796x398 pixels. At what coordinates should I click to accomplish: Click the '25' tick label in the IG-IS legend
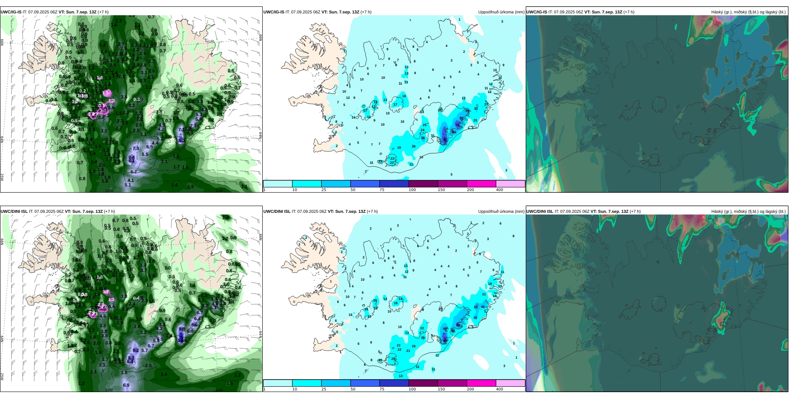point(324,190)
